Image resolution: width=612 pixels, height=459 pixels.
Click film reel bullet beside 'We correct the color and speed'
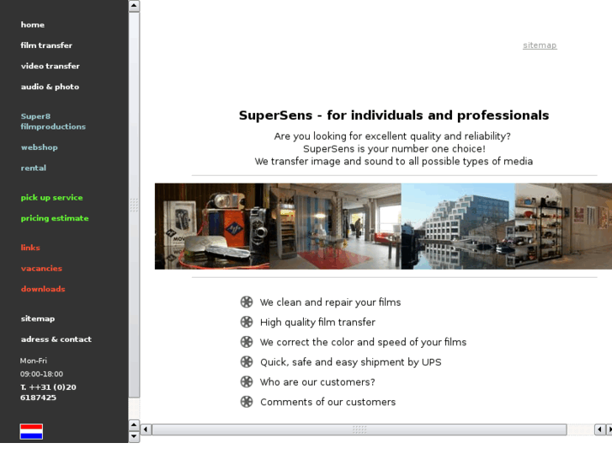point(247,342)
